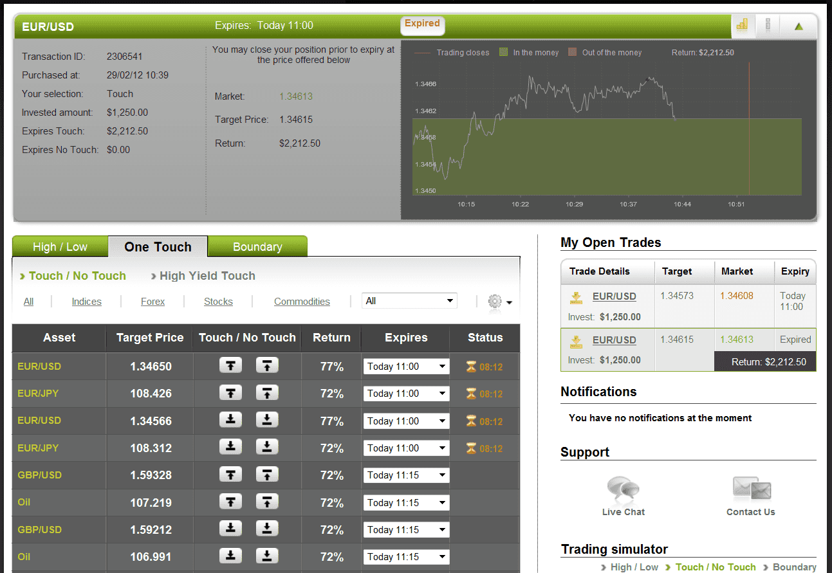Select No Touch button for Oil target 107.219
The image size is (832, 573).
[267, 502]
